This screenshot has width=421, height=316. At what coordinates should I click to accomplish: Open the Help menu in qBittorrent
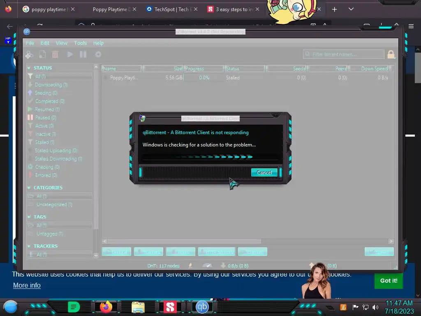(98, 43)
